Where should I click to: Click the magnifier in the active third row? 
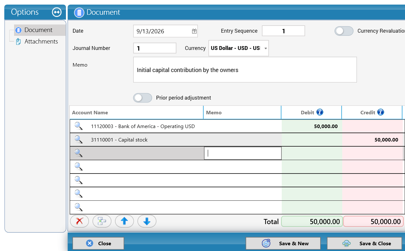pos(78,153)
